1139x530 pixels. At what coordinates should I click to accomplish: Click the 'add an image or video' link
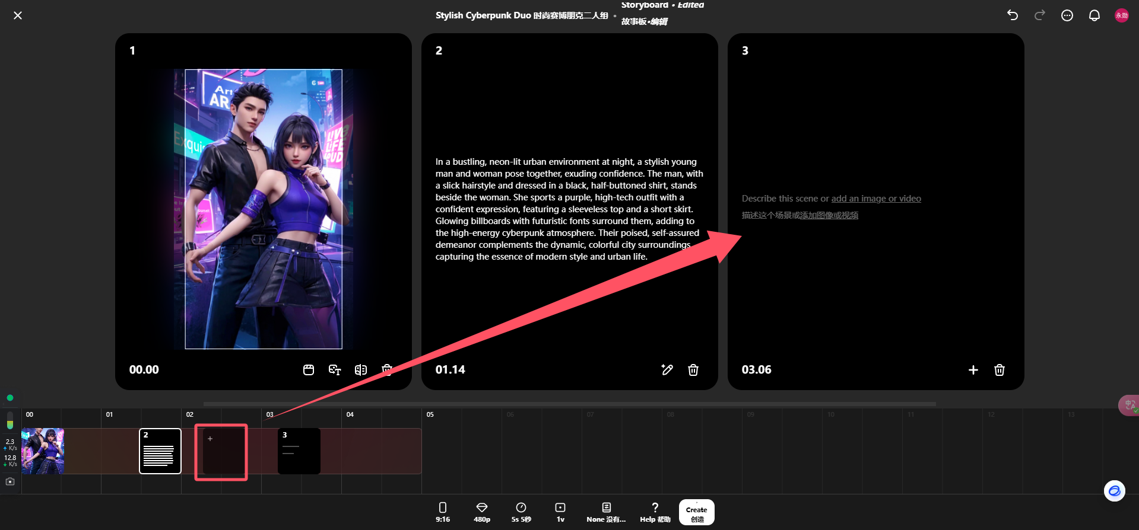876,199
